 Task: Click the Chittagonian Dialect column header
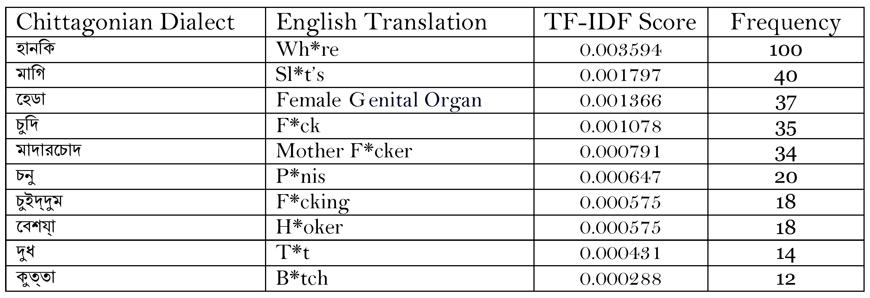coord(125,22)
